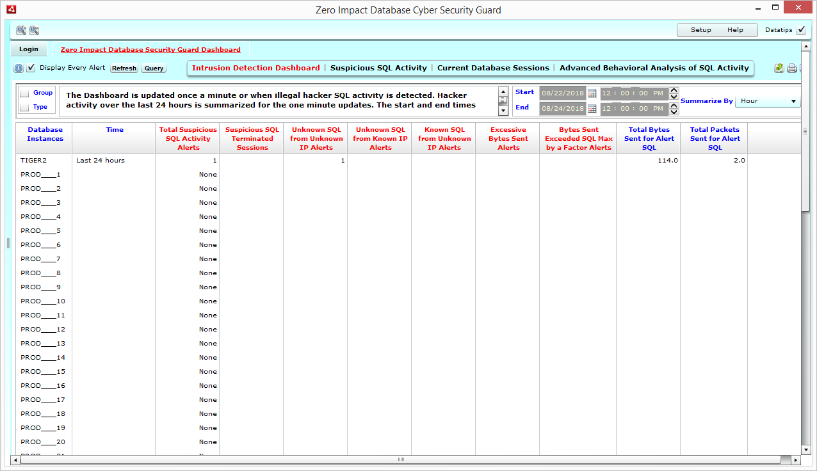Viewport: 817px width, 471px height.
Task: Click the blue info icon
Action: tap(19, 68)
